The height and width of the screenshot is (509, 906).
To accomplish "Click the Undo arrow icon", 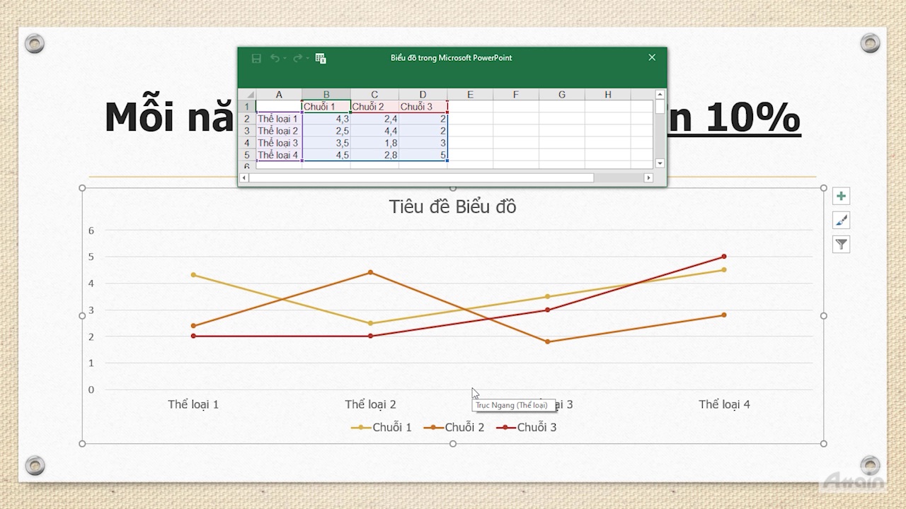I will pyautogui.click(x=275, y=58).
